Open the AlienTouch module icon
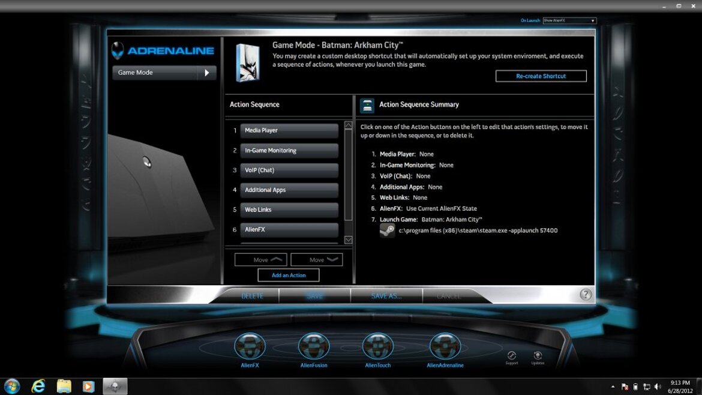Screen dimensions: 702x395 378,346
